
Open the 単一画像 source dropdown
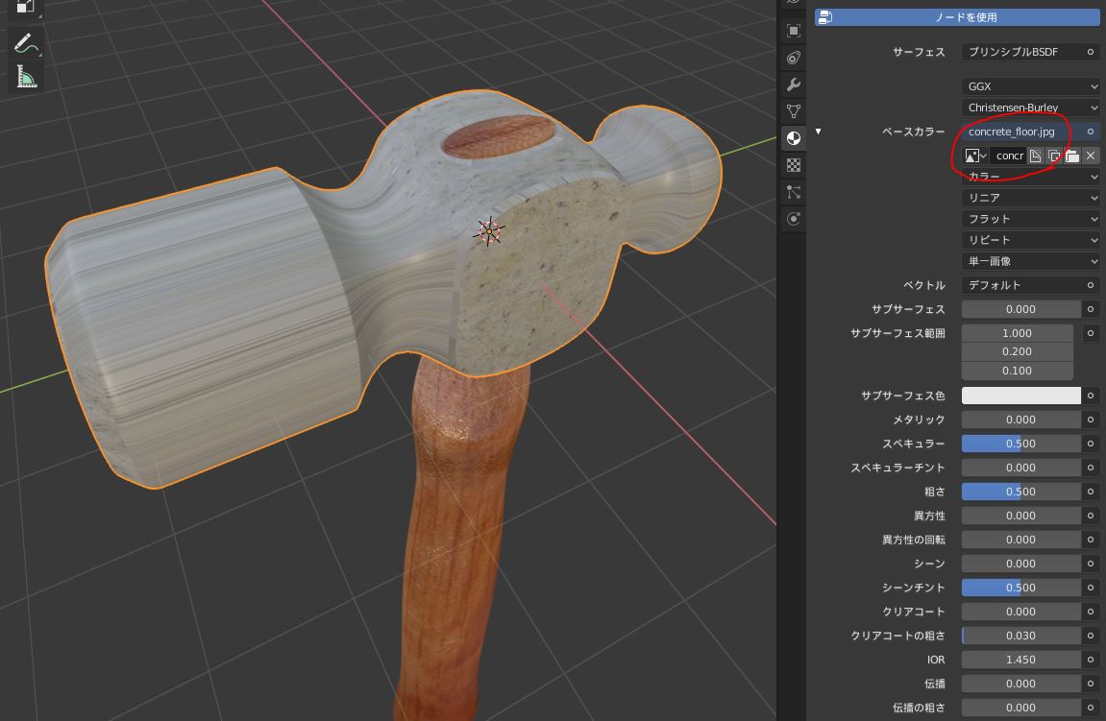click(x=1030, y=261)
